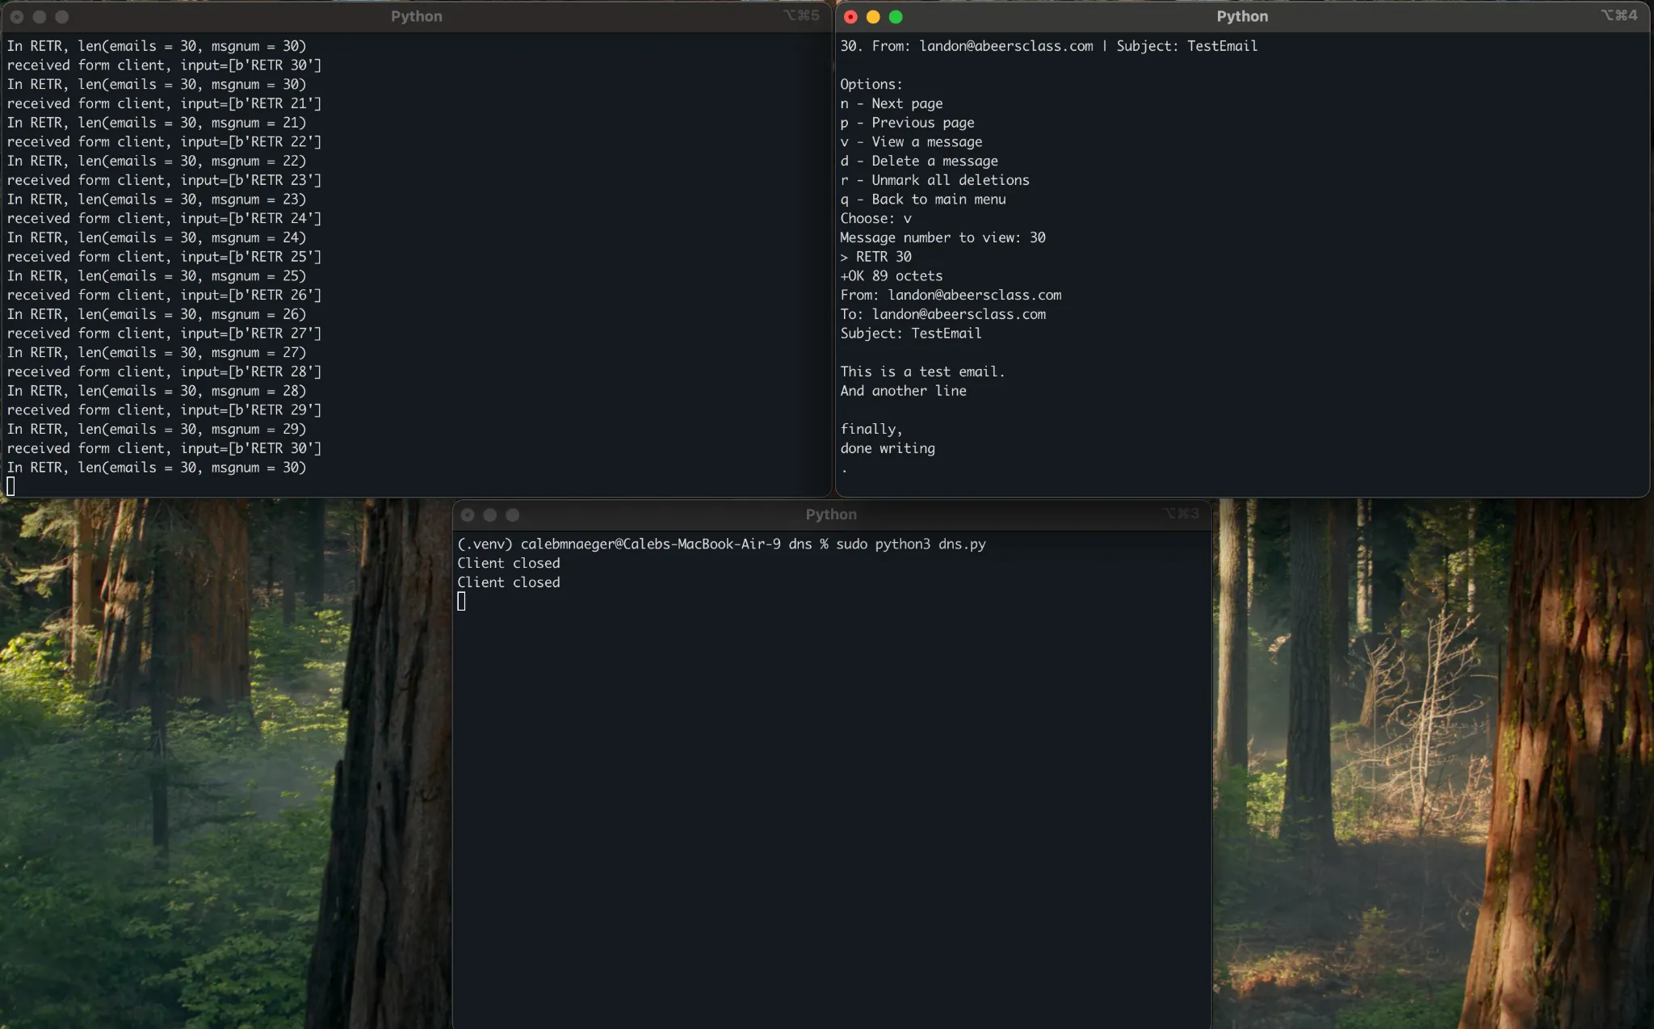
Task: Close the top-left Python server terminal
Action: [17, 17]
